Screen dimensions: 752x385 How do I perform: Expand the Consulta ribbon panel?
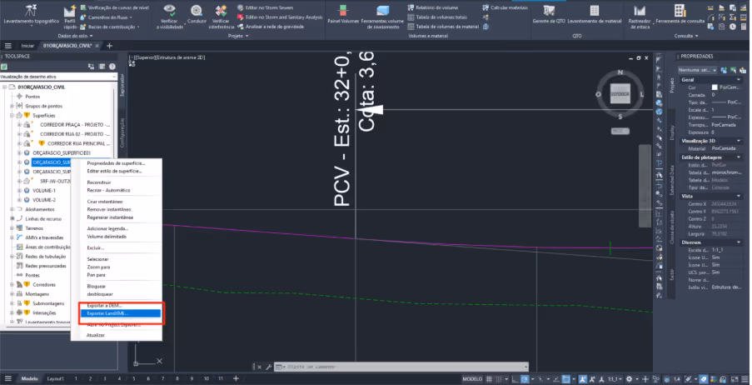click(x=686, y=36)
